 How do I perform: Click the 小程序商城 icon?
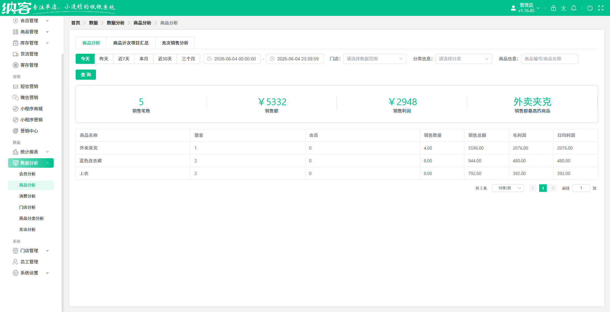pos(15,109)
